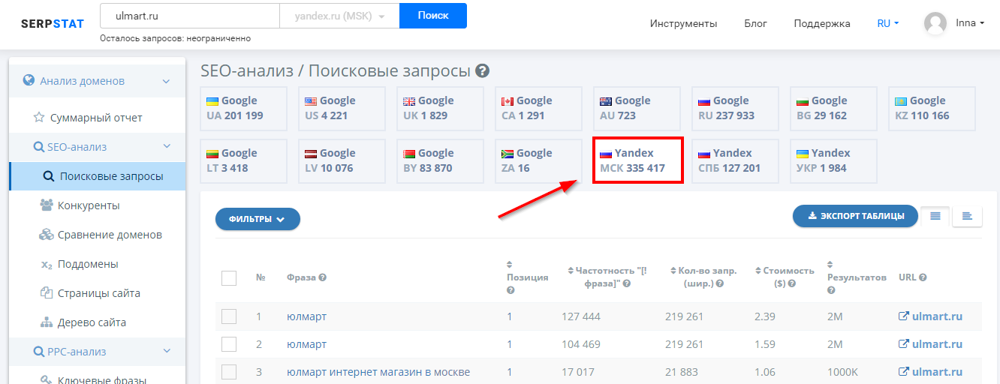The image size is (1000, 384).
Task: Sort by the Результатов column arrows
Action: tap(830, 264)
